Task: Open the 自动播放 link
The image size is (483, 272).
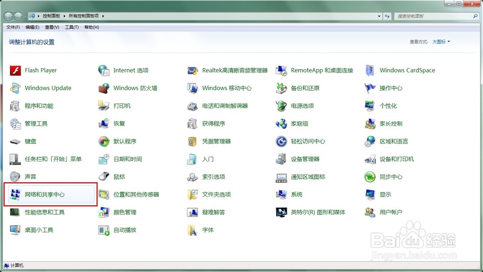Action: tap(125, 230)
